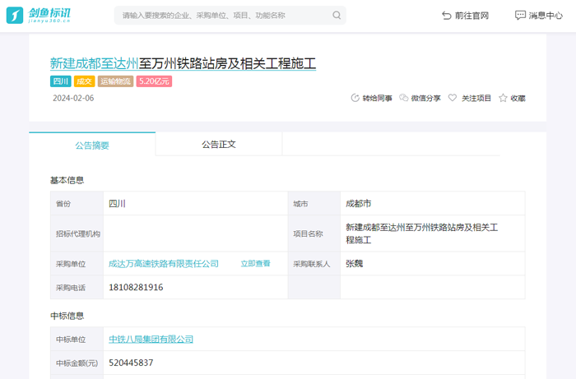Viewport: 576px width, 379px height.
Task: Click the search magnifier icon
Action: click(x=337, y=16)
